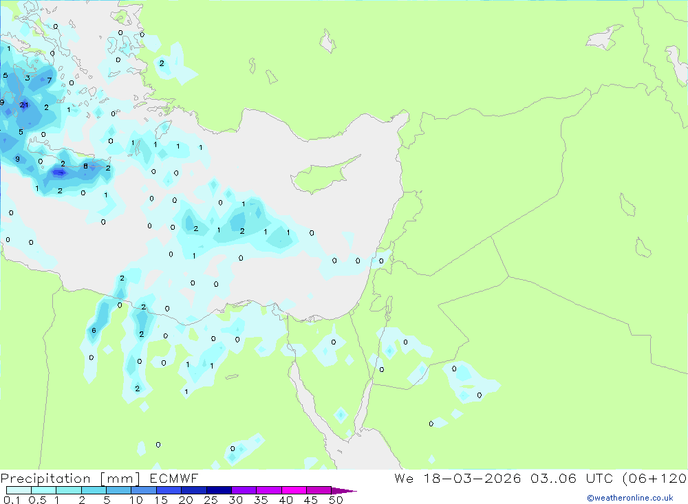Click the legend label '40'
This screenshot has width=688, height=504.
click(286, 500)
